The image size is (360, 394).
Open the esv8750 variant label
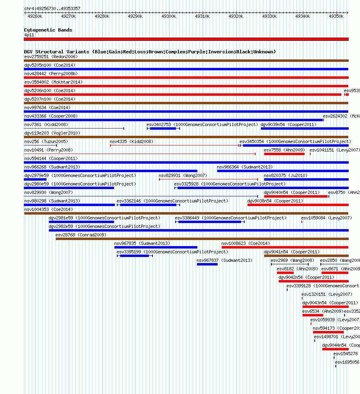(344, 192)
